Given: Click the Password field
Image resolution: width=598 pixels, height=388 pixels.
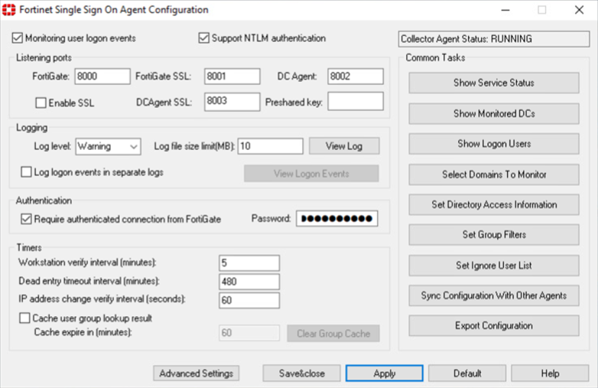Looking at the screenshot, I should click(337, 219).
